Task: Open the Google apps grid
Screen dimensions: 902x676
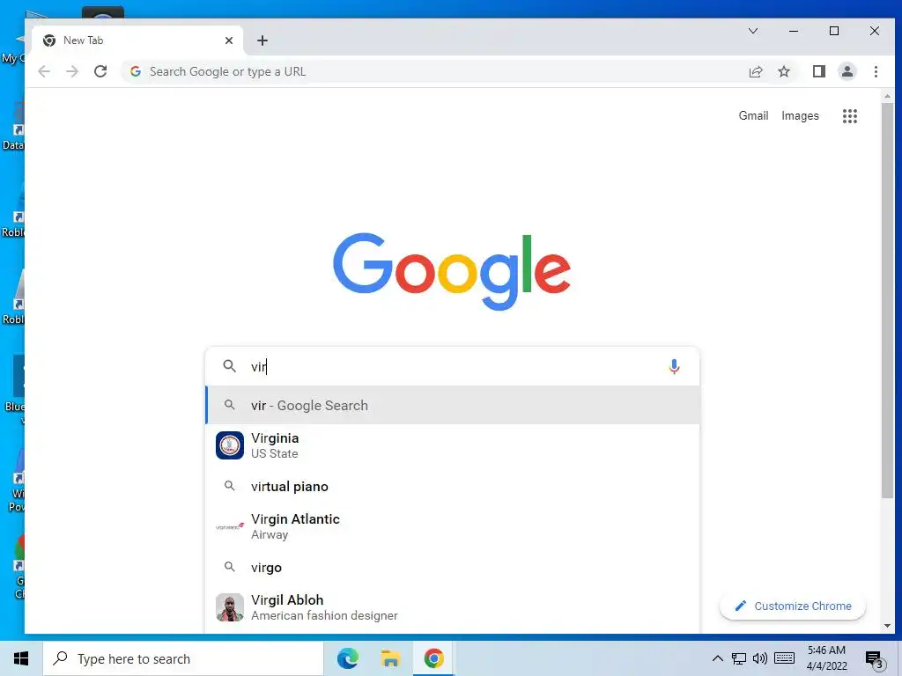Action: point(850,116)
